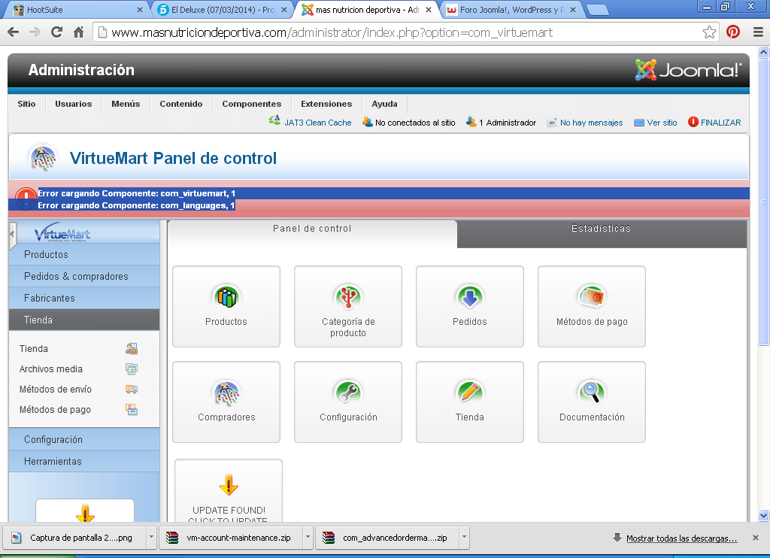
Task: Click the Tienda shop icon in sidebar submenu
Action: coord(132,349)
